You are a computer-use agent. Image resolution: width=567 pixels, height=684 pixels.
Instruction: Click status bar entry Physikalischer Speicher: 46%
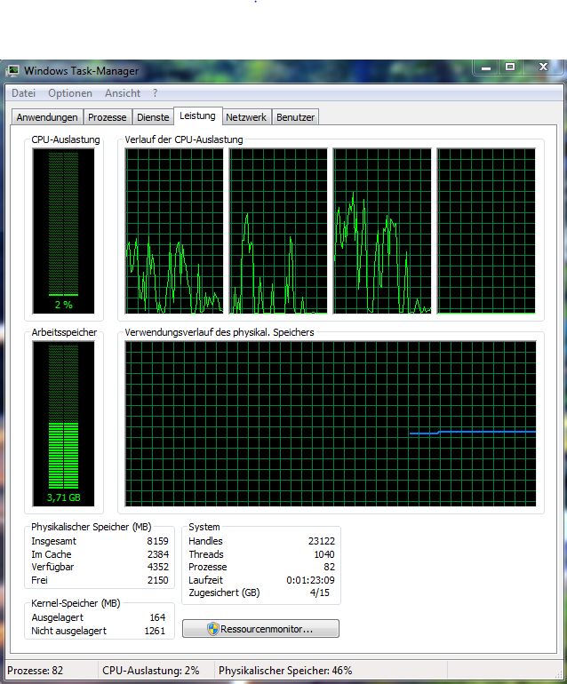tap(285, 671)
